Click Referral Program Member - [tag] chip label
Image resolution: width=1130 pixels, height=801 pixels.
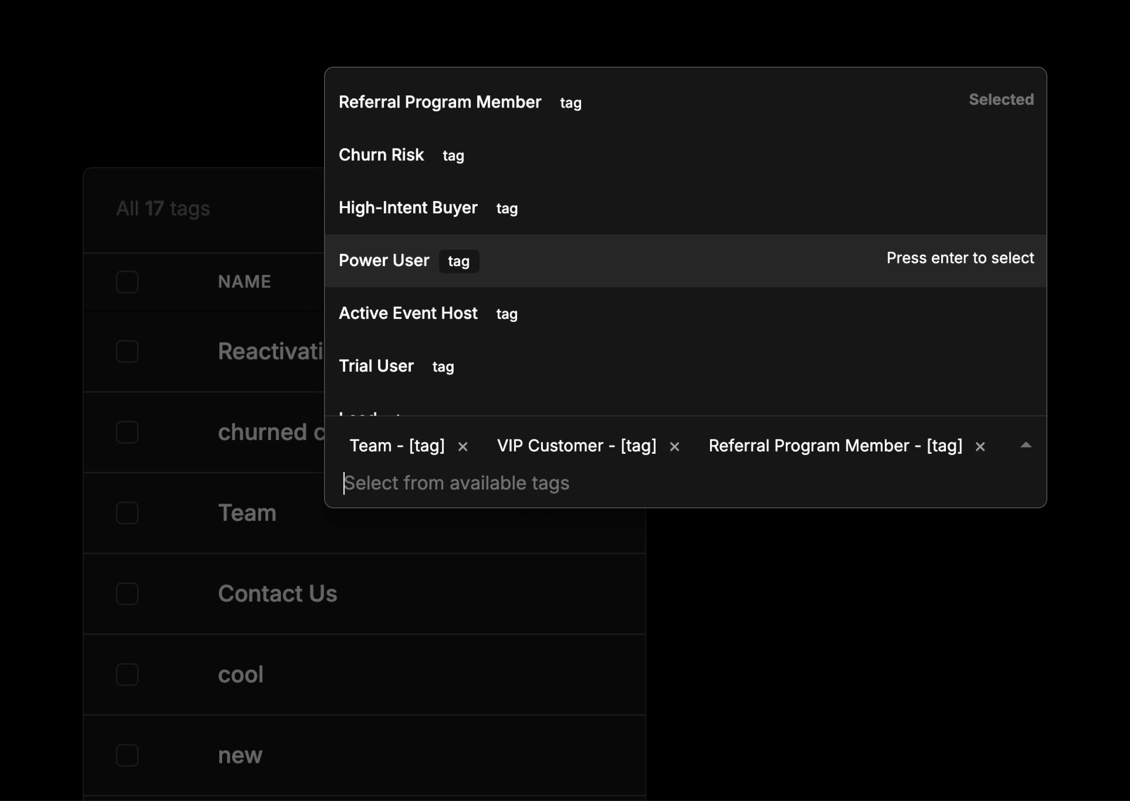pyautogui.click(x=836, y=446)
